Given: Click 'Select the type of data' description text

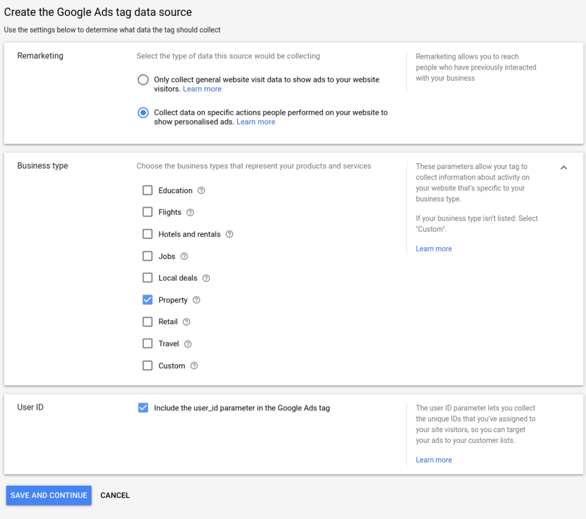Looking at the screenshot, I should pyautogui.click(x=228, y=56).
